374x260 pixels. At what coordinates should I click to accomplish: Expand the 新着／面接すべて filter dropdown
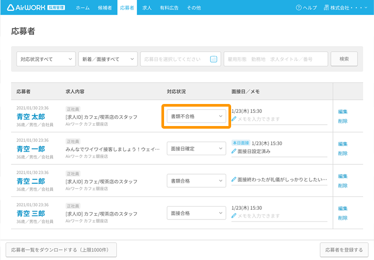108,59
